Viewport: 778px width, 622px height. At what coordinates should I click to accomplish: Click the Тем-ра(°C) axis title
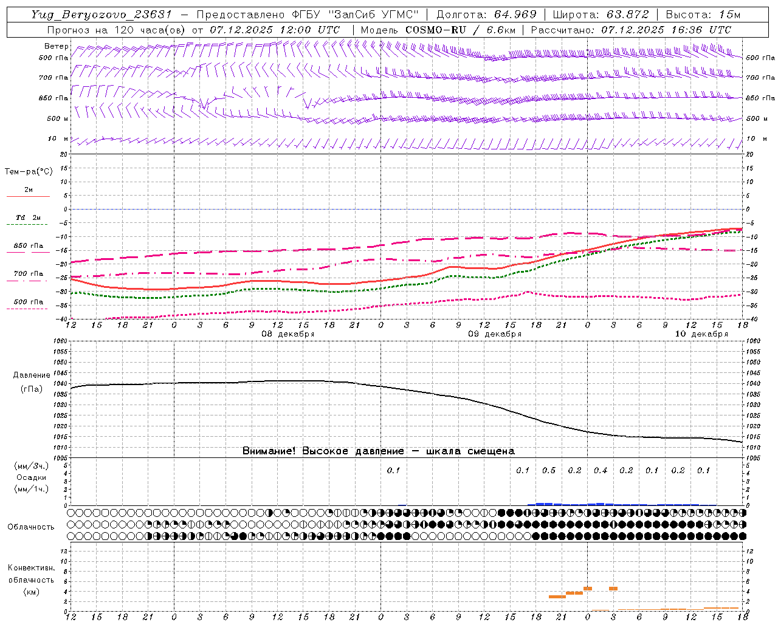(29, 172)
